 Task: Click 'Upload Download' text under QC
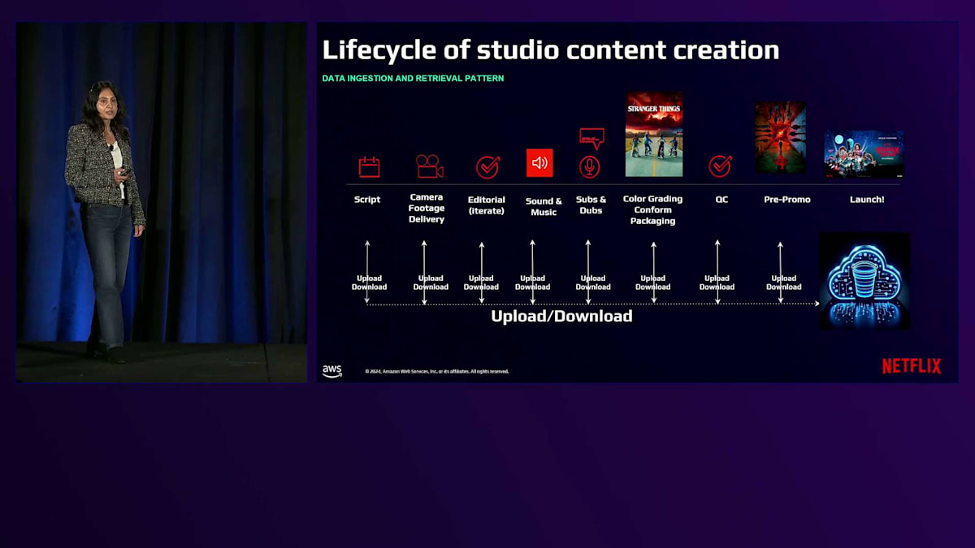coord(717,283)
